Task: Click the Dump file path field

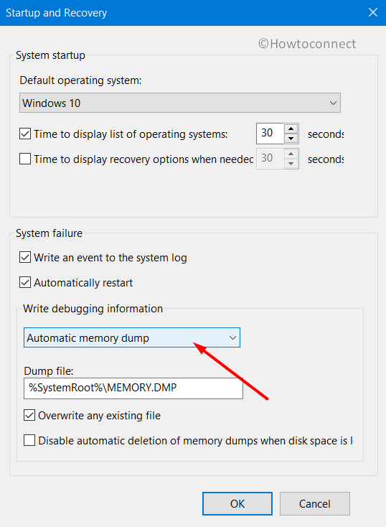Action: pyautogui.click(x=133, y=388)
